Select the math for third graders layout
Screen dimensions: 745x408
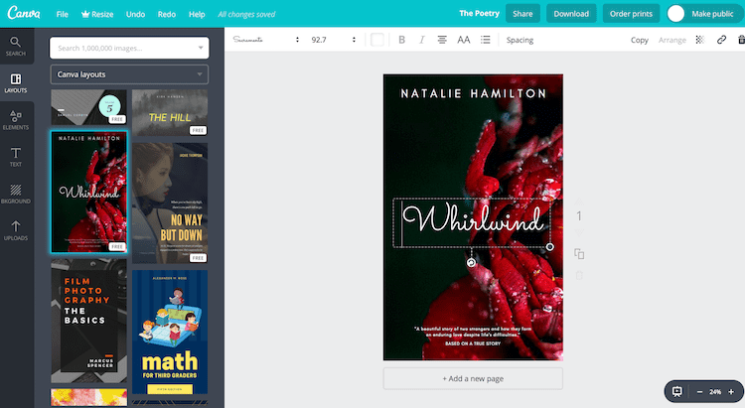(170, 332)
